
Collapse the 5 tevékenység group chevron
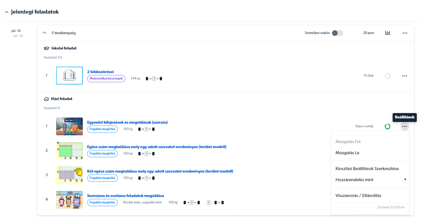tap(44, 33)
